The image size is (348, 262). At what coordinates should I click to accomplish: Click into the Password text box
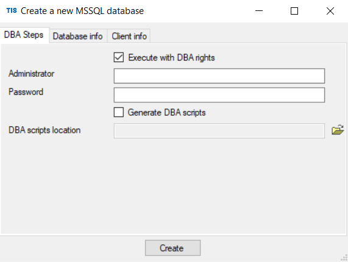coord(219,95)
